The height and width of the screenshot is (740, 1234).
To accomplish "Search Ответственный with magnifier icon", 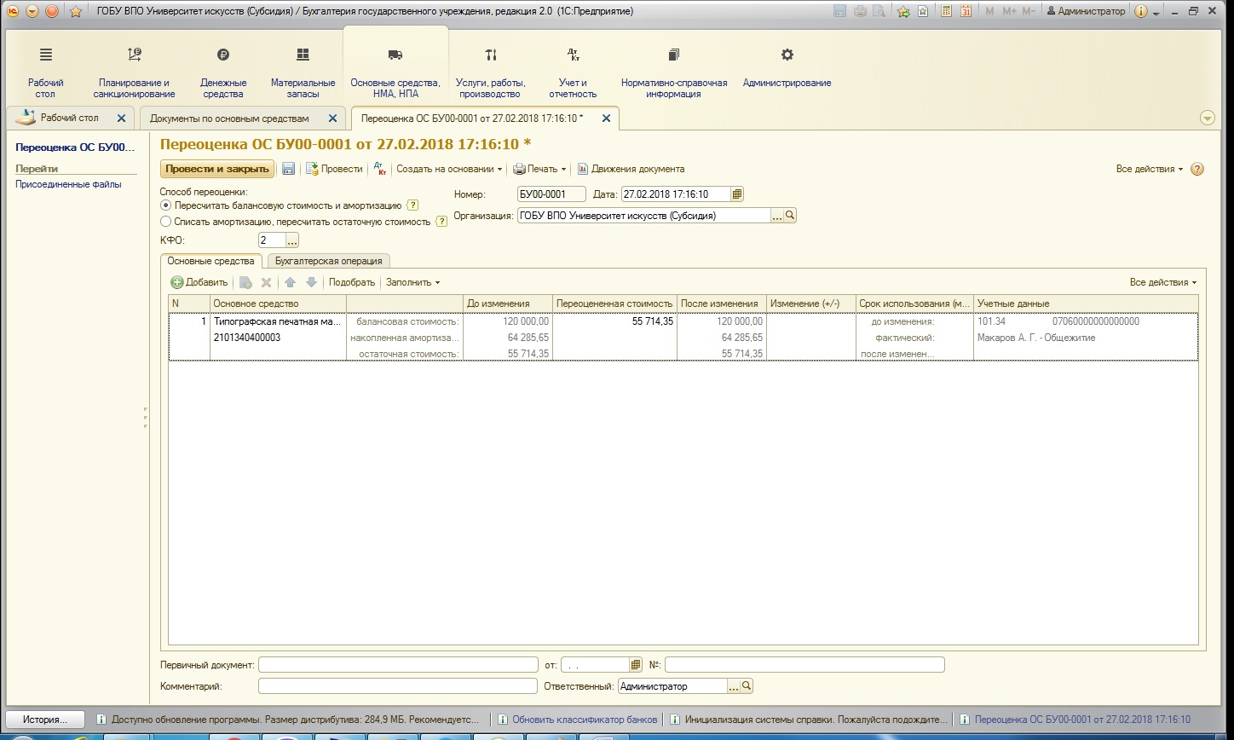I will (x=747, y=685).
